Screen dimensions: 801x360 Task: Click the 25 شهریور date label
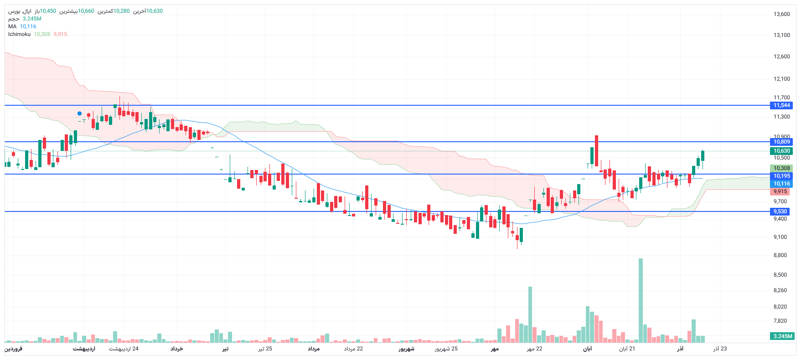pyautogui.click(x=446, y=349)
